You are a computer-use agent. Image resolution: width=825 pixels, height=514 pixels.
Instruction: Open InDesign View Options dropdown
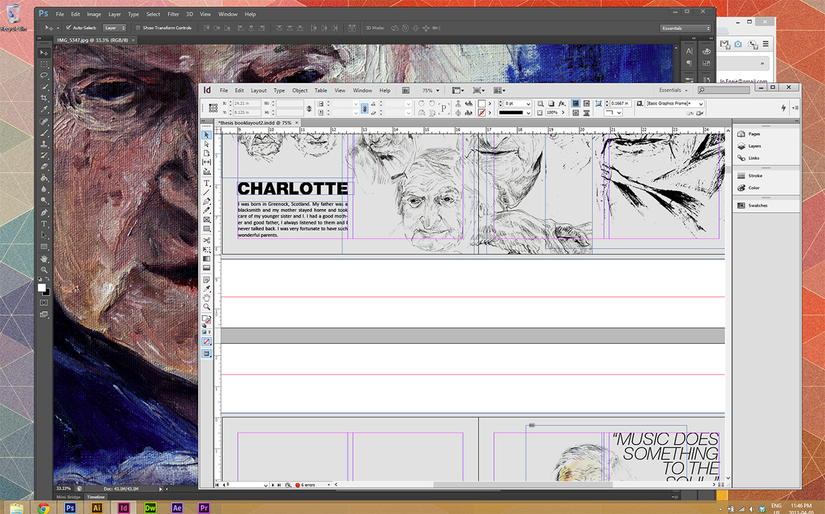457,91
